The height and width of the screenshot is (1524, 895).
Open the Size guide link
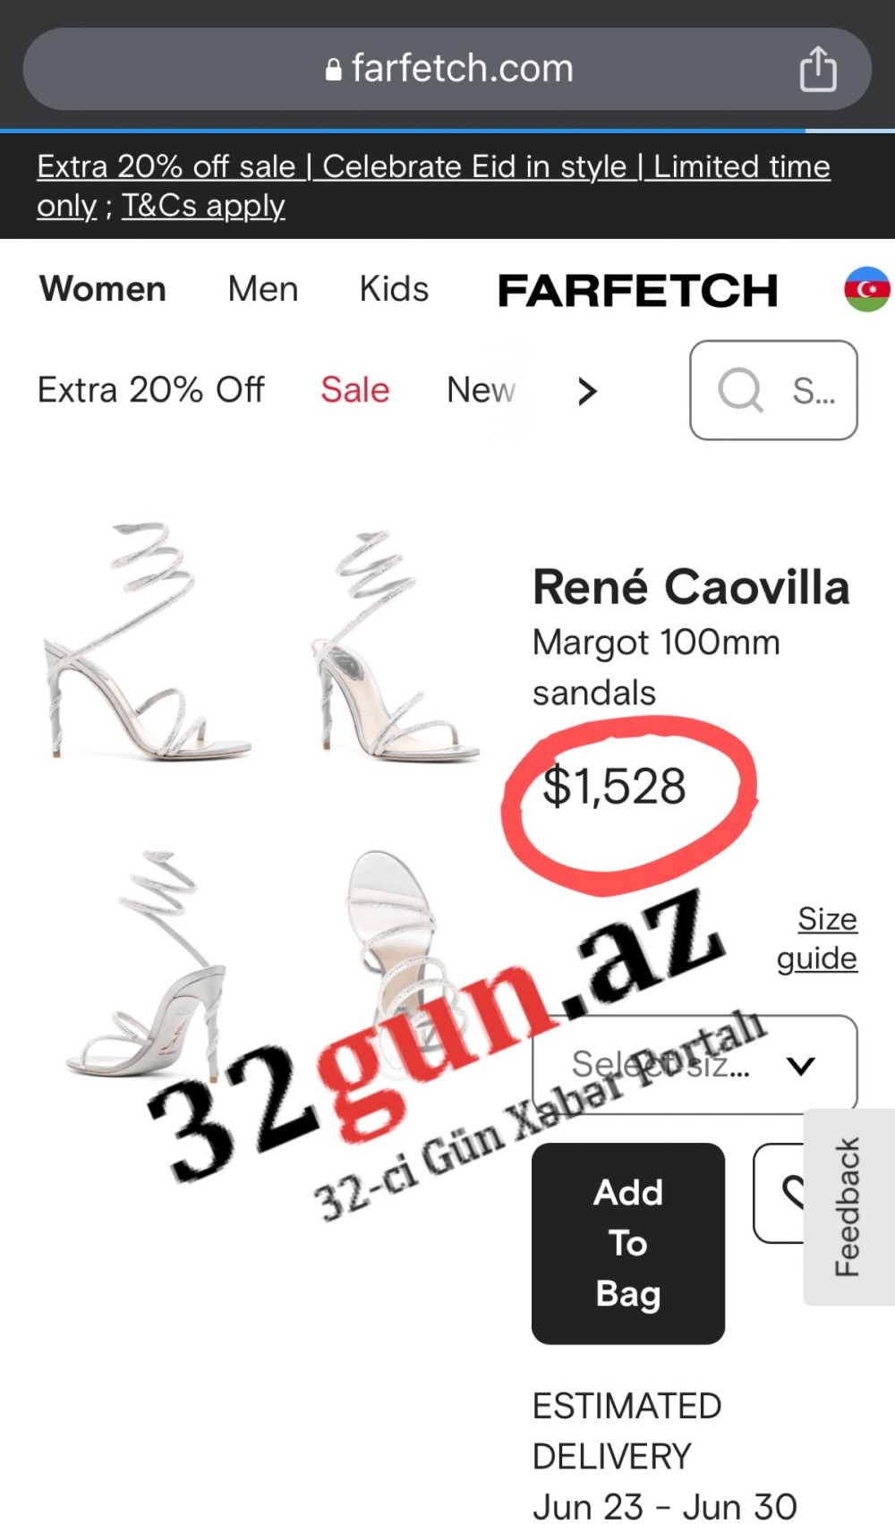(x=817, y=938)
